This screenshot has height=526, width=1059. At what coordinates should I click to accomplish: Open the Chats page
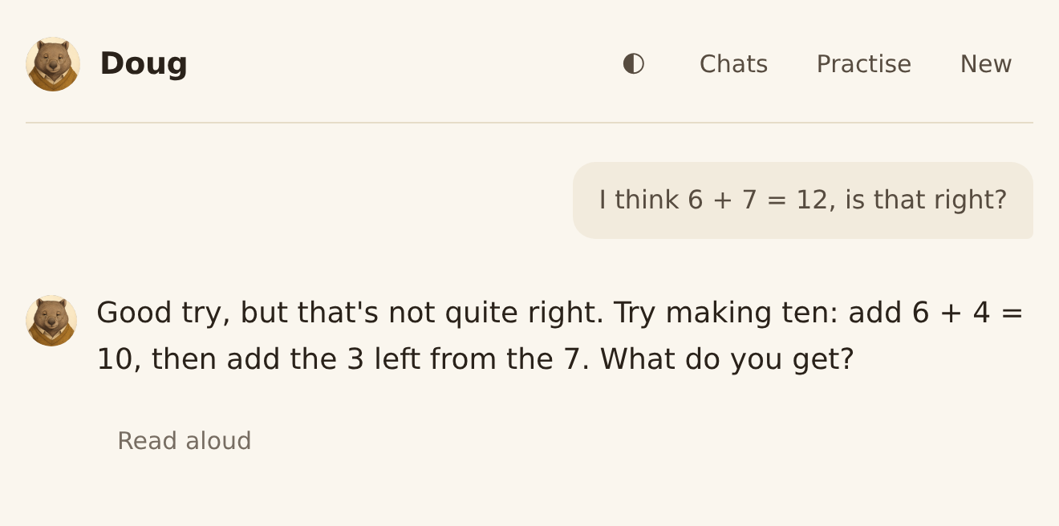733,64
